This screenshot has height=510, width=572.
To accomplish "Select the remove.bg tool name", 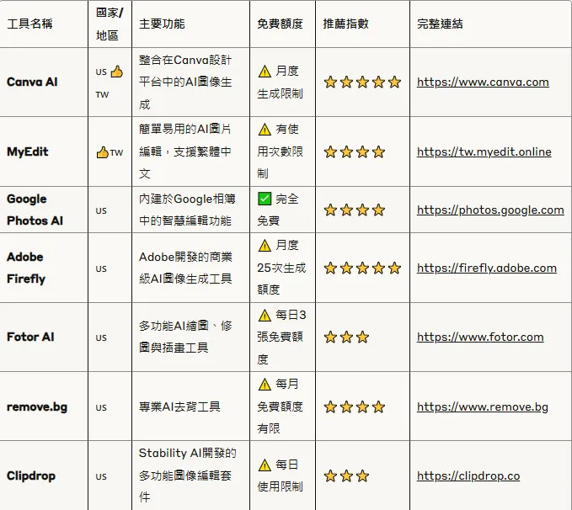I will (x=37, y=406).
